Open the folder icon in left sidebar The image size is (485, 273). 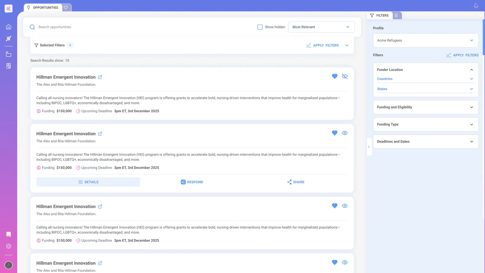coord(8,54)
